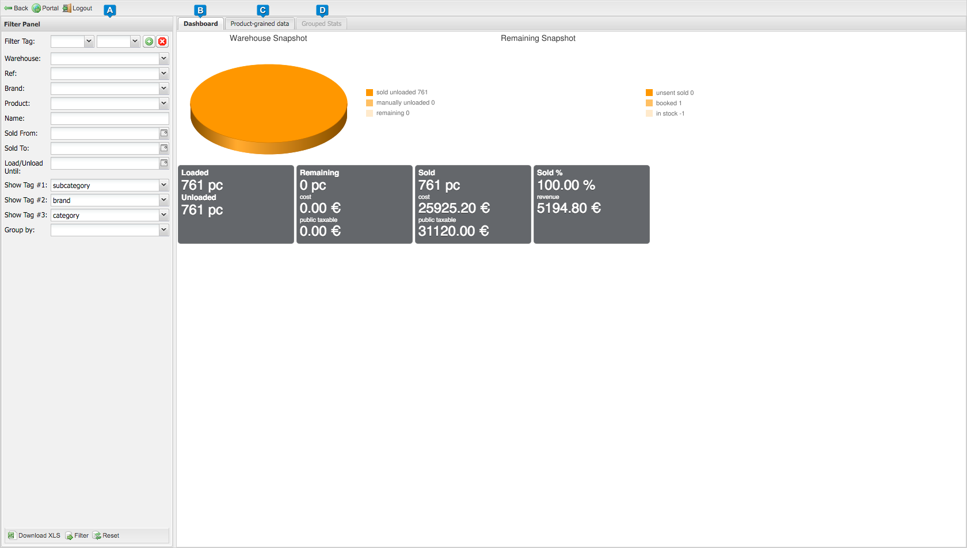This screenshot has height=548, width=967.
Task: Reset the filter panel
Action: (x=106, y=535)
